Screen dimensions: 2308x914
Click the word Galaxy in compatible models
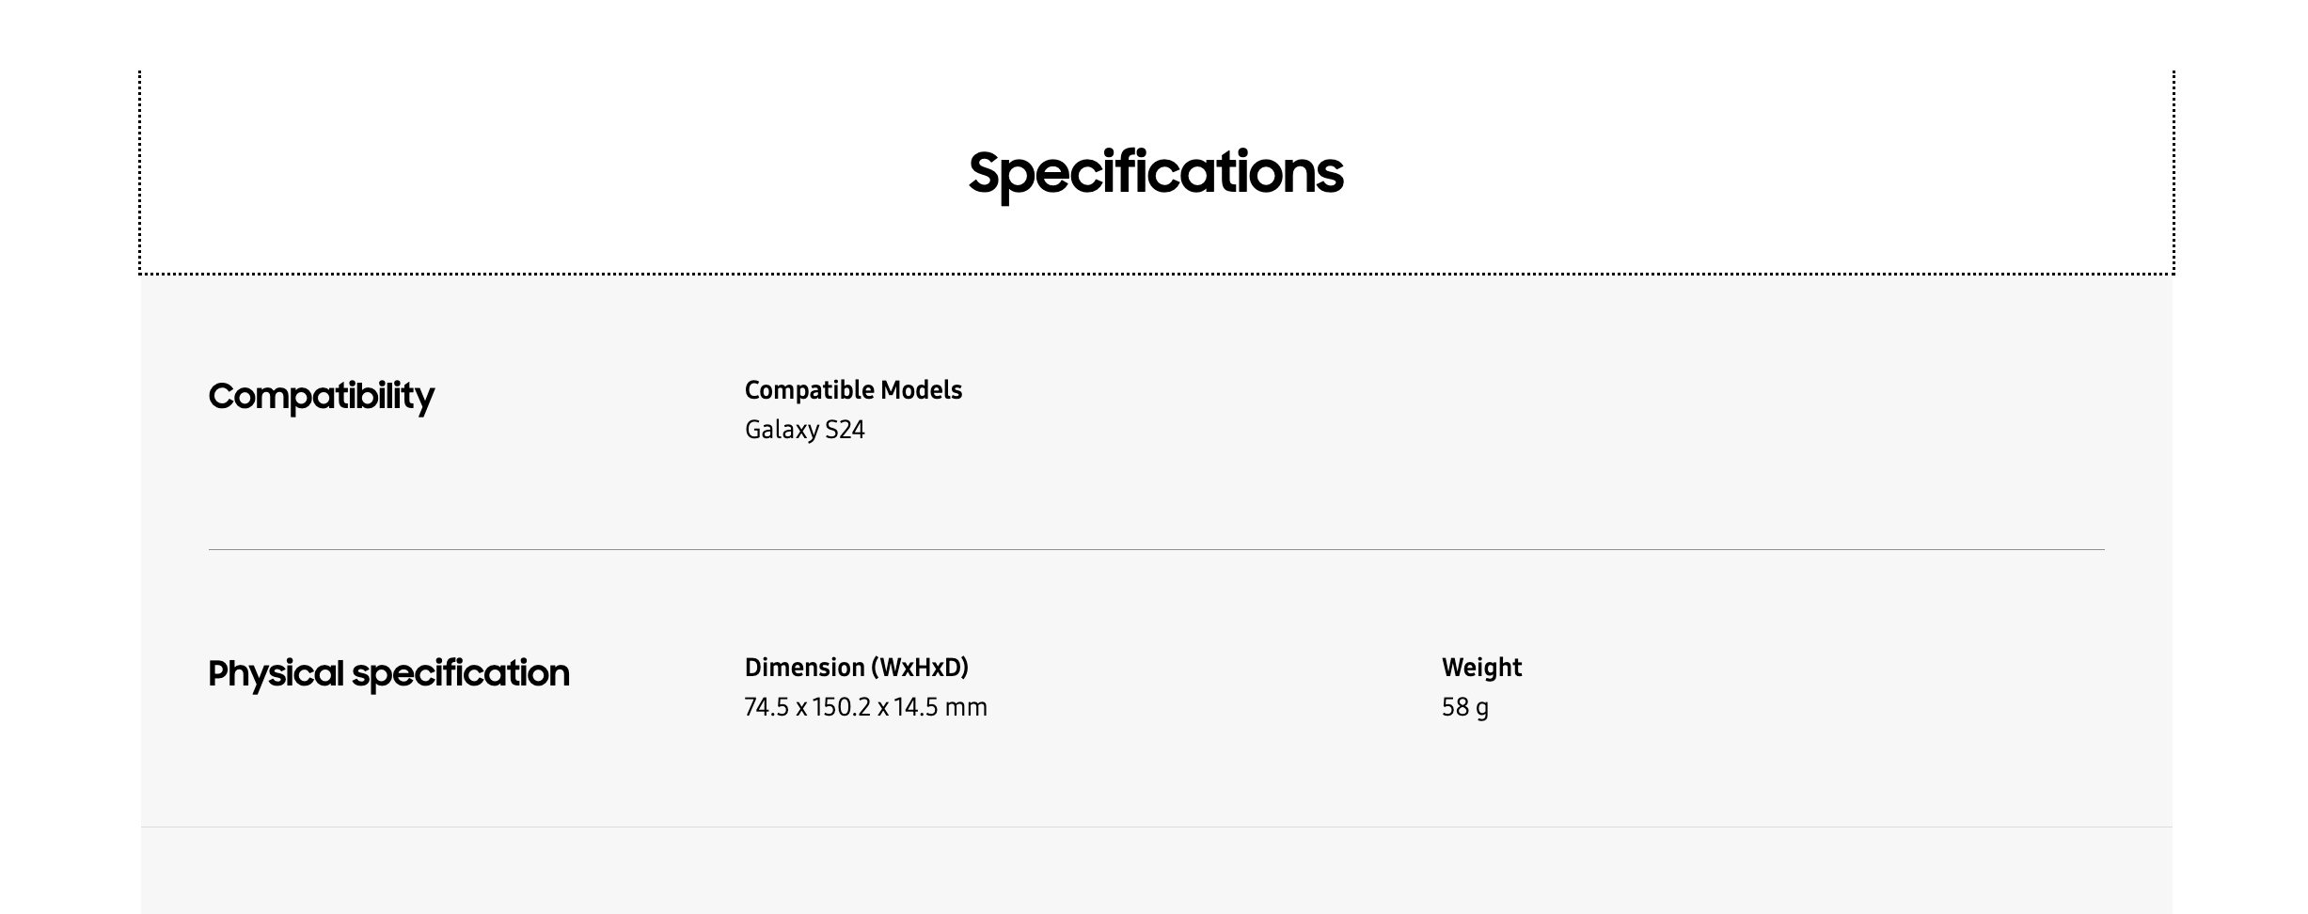click(x=781, y=430)
